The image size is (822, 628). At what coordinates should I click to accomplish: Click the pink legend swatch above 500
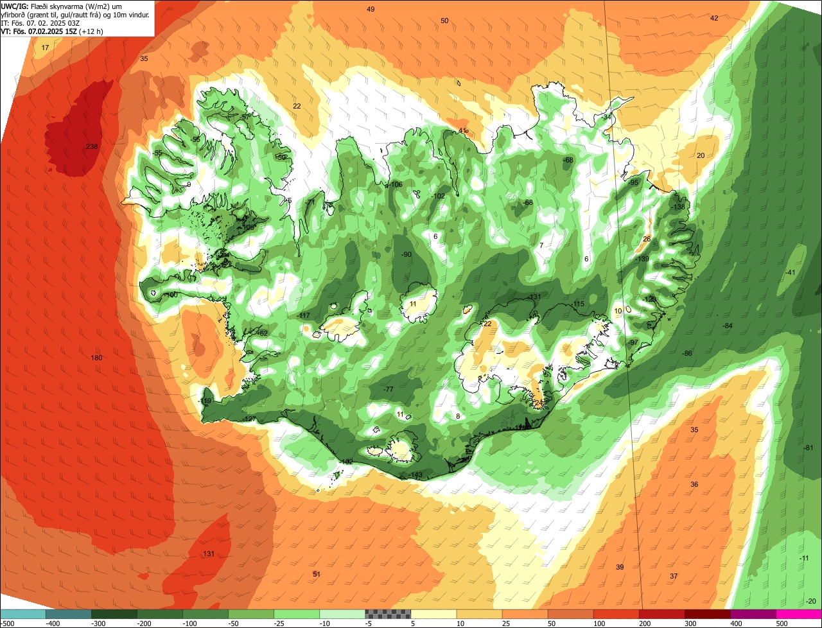pos(799,614)
